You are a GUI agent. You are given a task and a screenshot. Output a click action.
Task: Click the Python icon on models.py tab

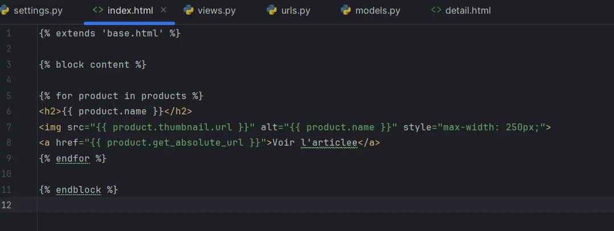(x=345, y=10)
